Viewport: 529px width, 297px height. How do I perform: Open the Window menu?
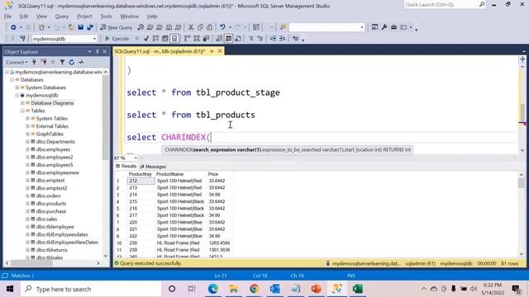(129, 16)
